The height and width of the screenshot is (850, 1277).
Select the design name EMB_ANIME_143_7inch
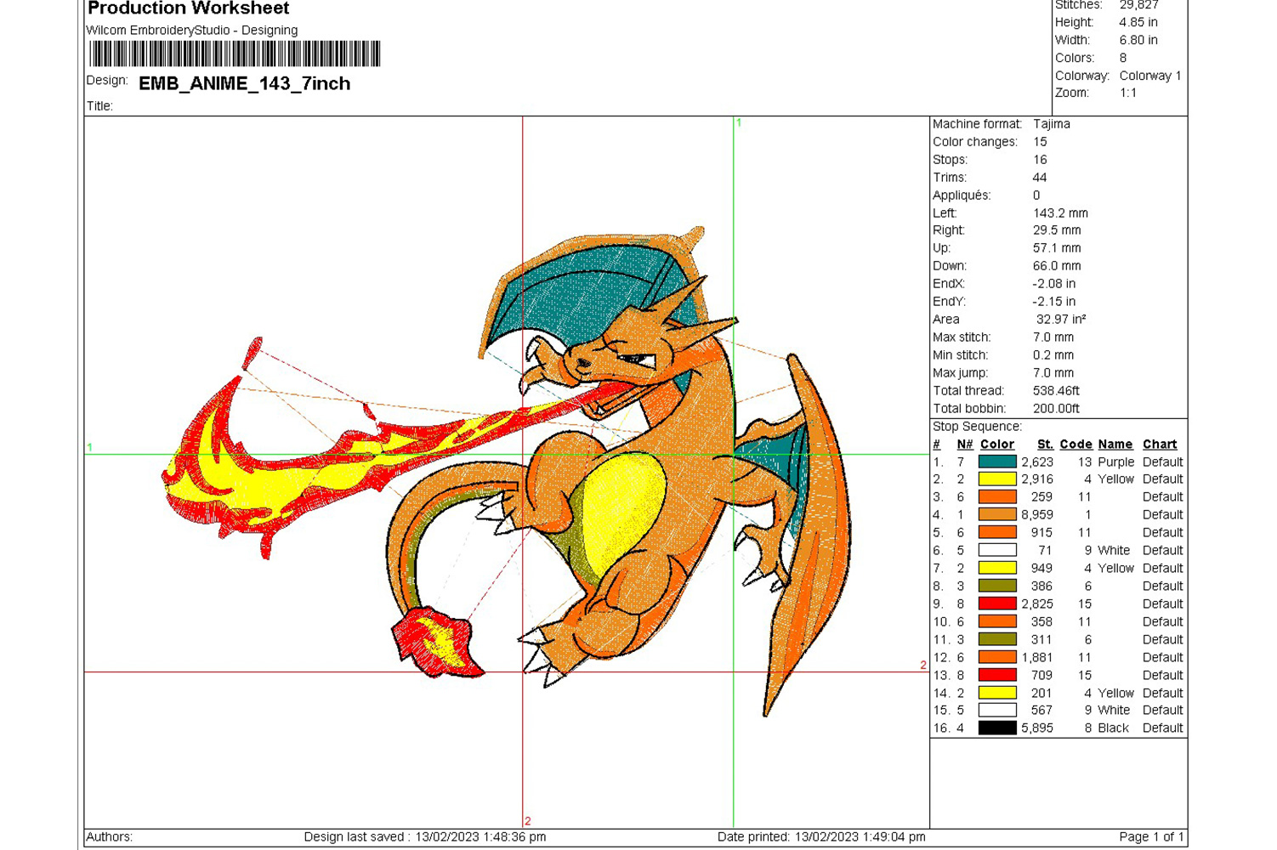pos(245,83)
